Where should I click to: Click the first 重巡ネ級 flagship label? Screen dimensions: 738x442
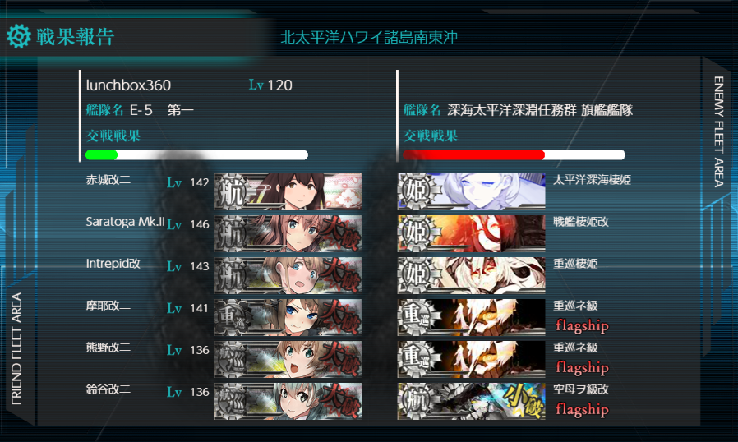pos(582,325)
